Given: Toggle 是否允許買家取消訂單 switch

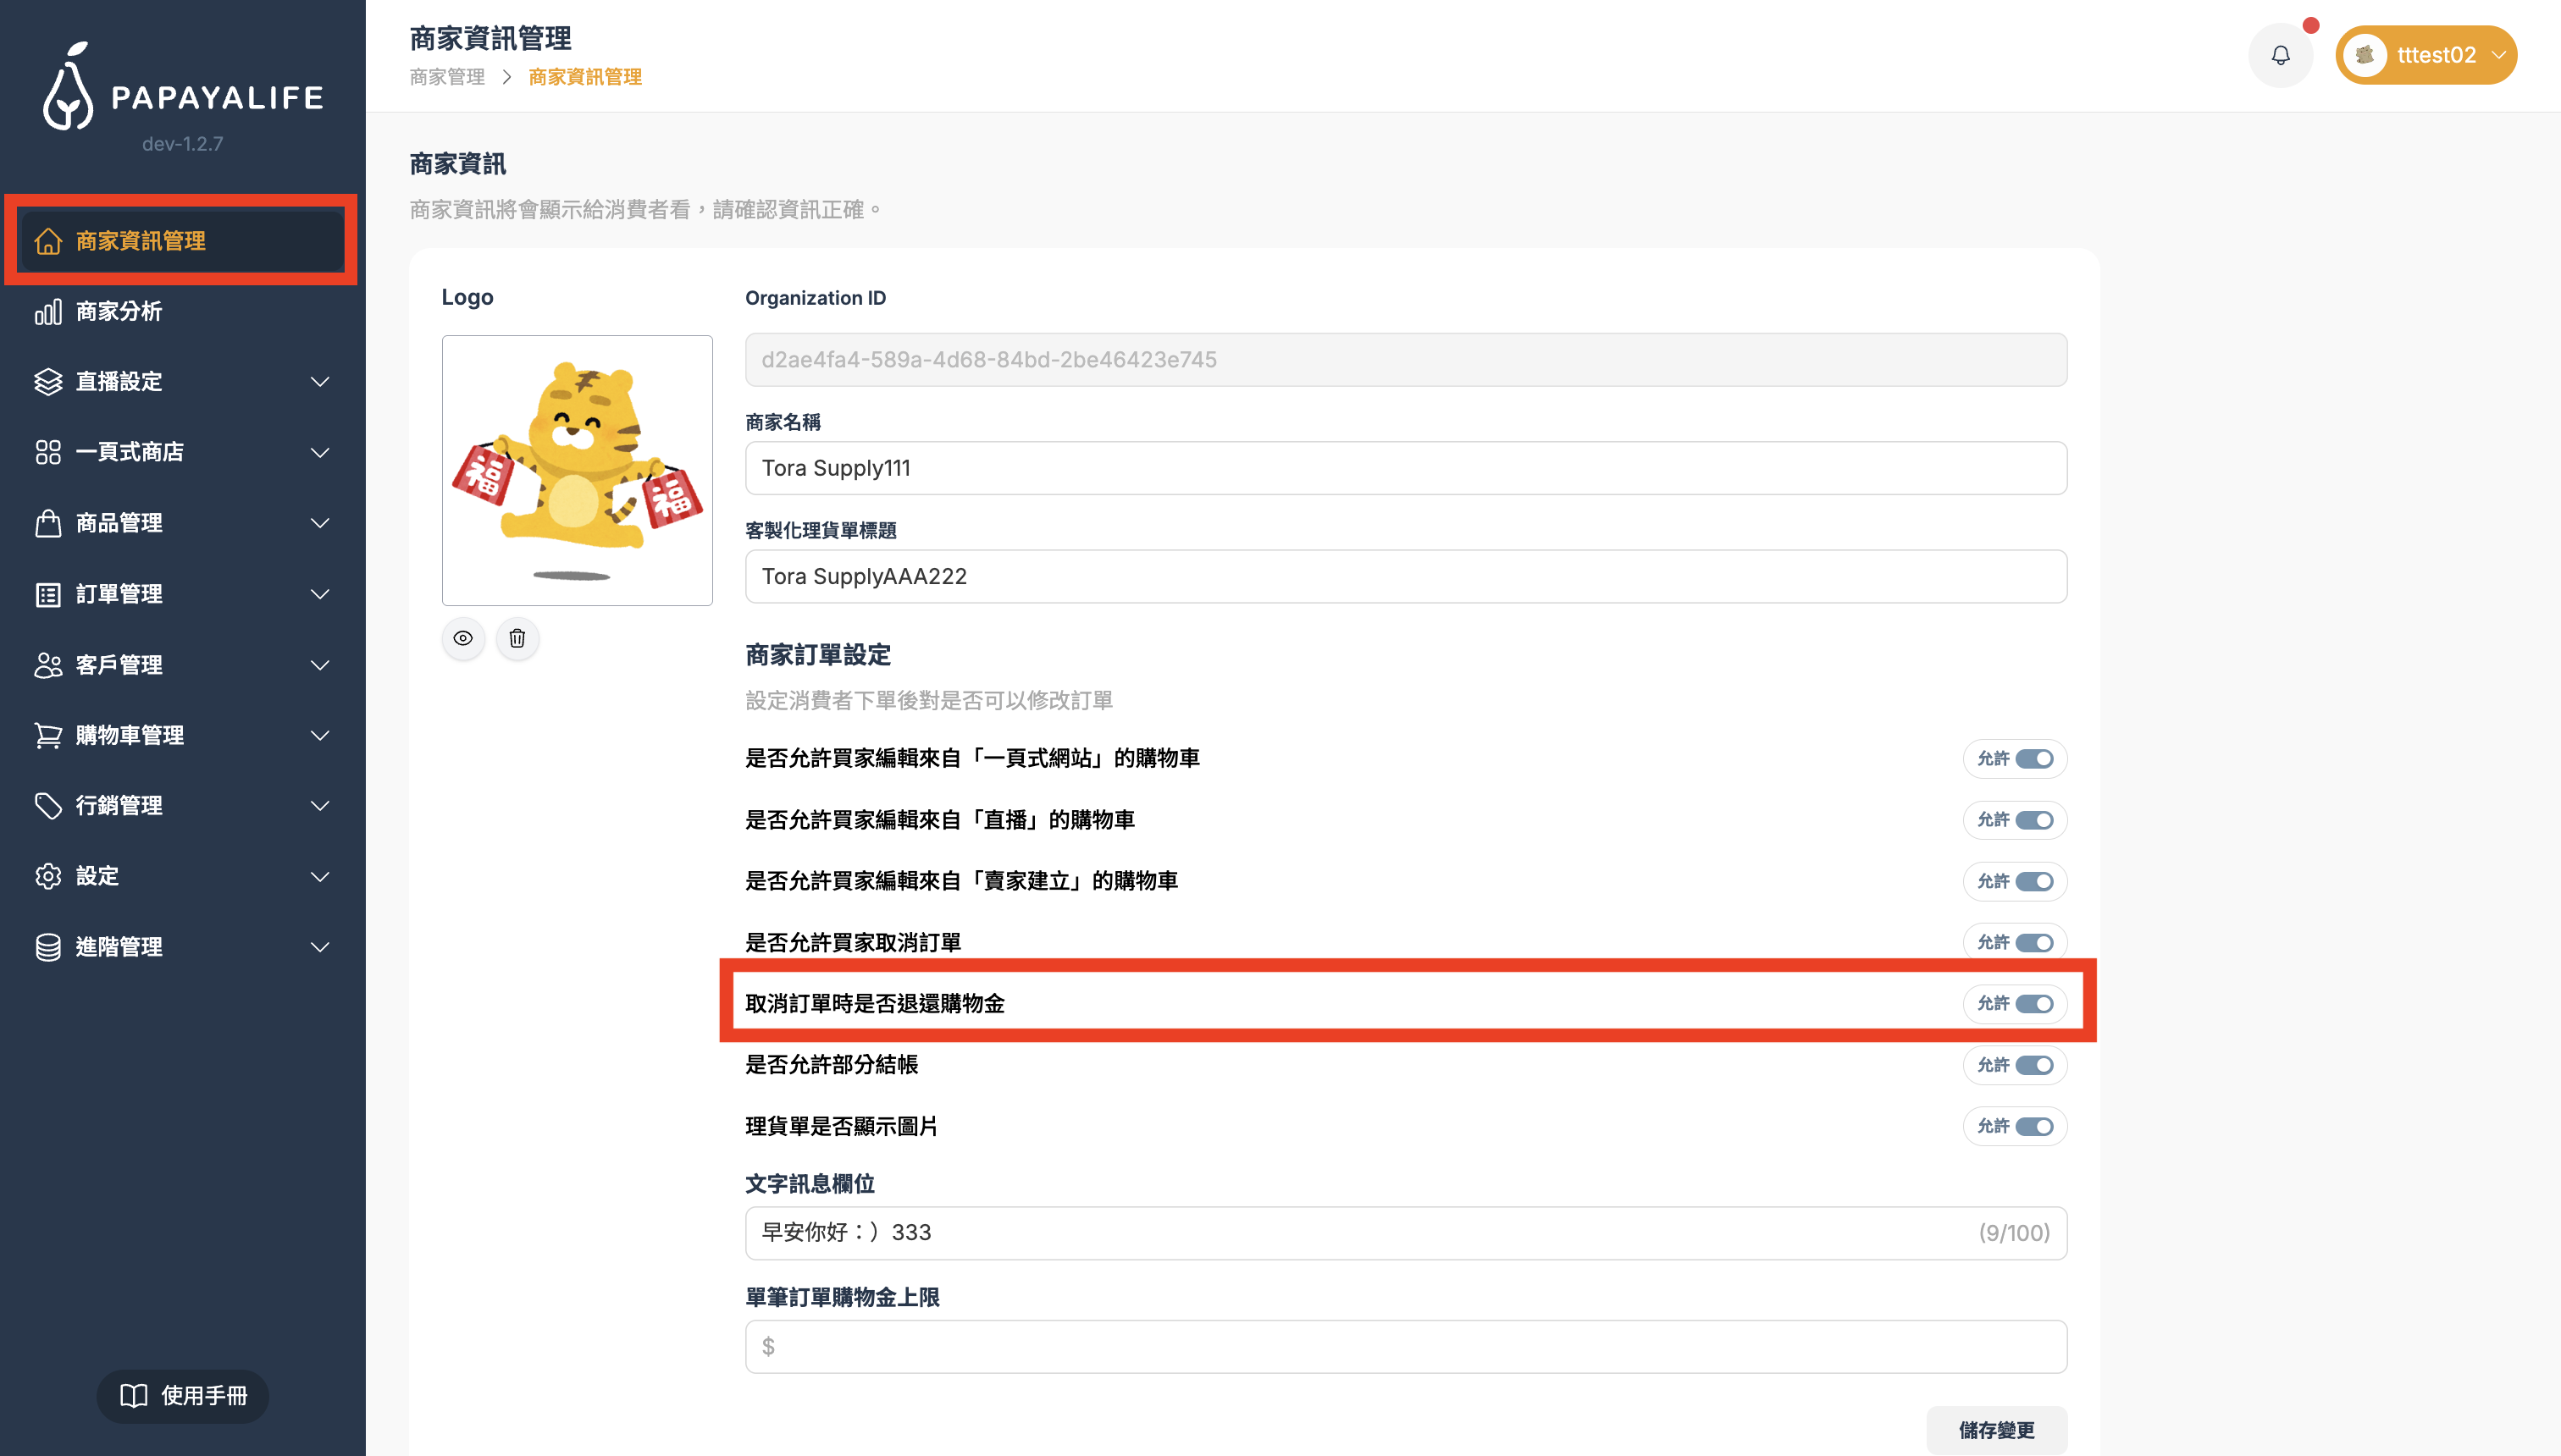Looking at the screenshot, I should 2033,942.
